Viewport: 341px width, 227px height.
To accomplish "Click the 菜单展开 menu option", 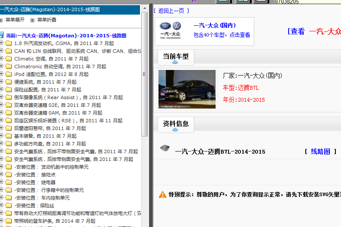I will [x=15, y=20].
